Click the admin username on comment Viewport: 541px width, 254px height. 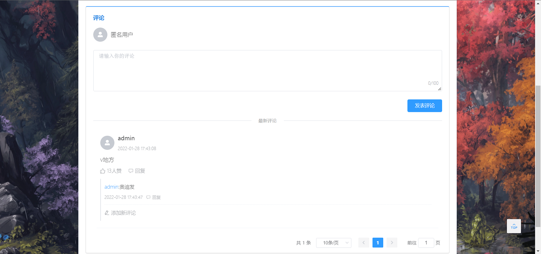coord(126,138)
